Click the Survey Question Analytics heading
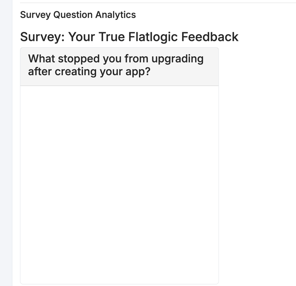Screen dimensions: 296x286 click(78, 15)
